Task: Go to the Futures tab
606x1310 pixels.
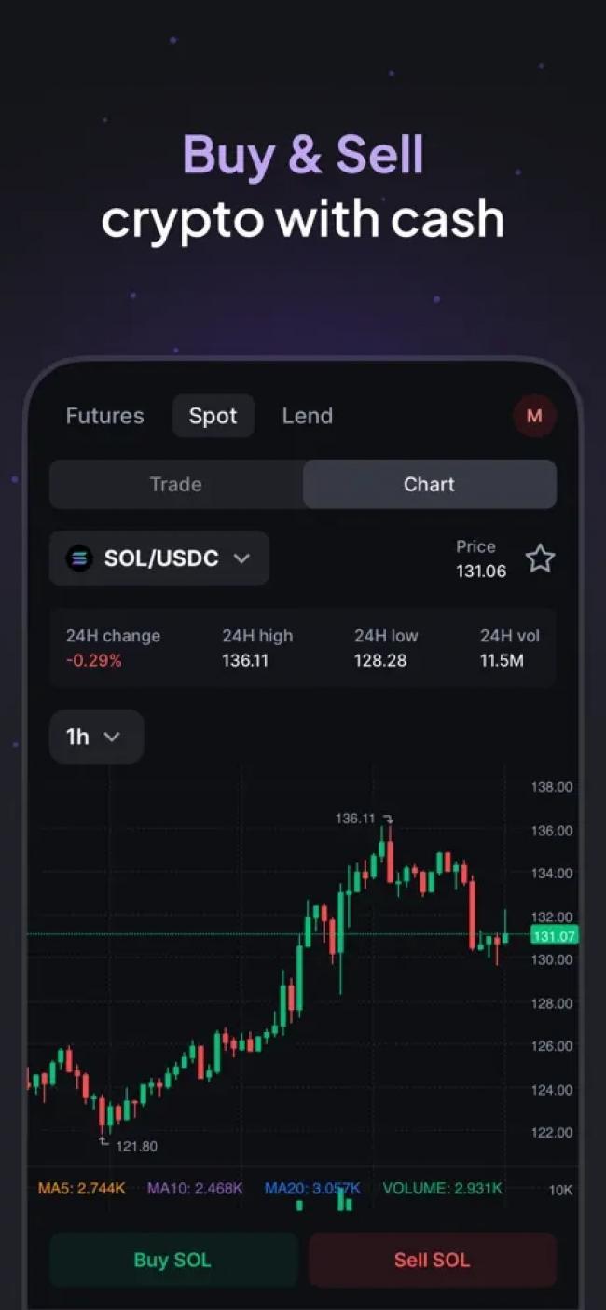Action: pyautogui.click(x=104, y=416)
